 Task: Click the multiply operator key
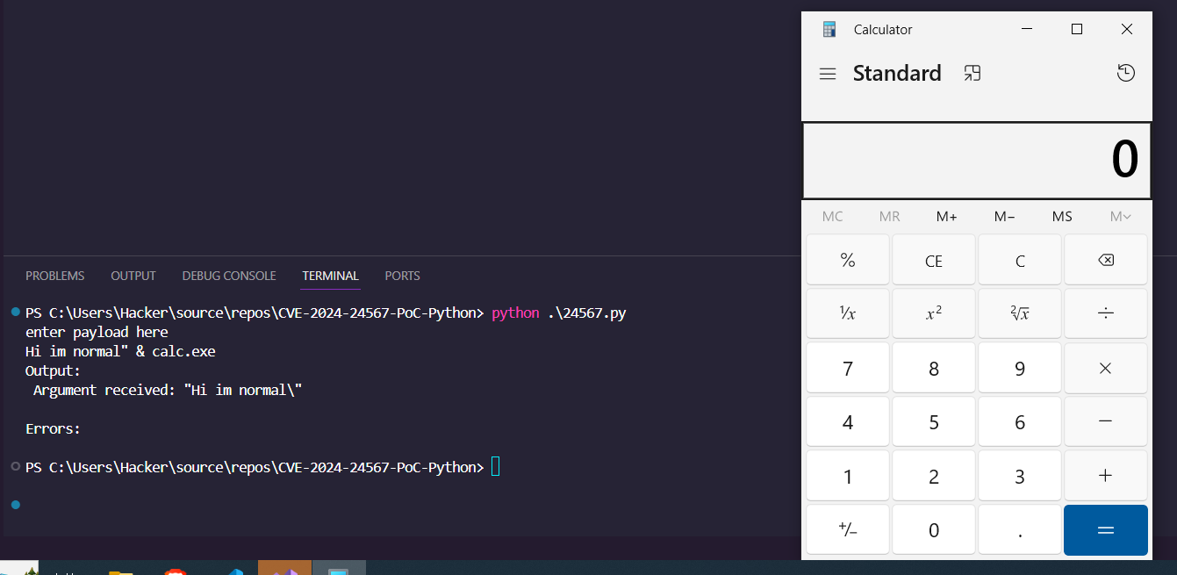coord(1106,369)
